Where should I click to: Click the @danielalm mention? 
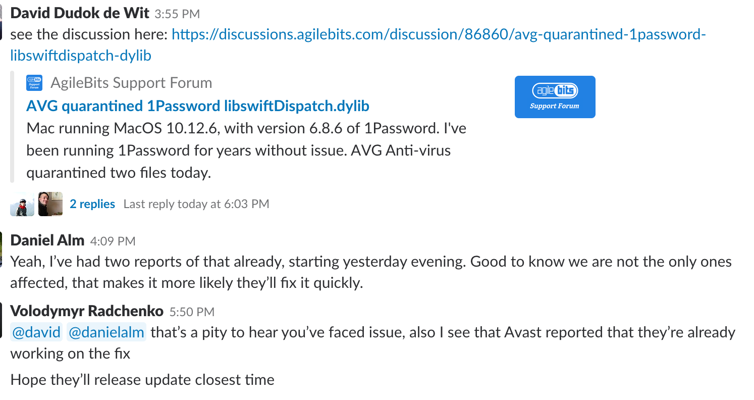106,332
